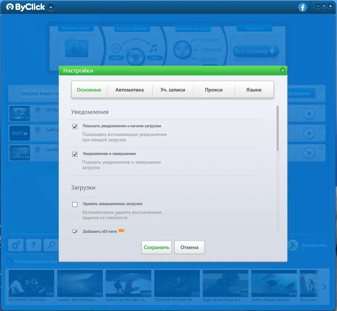
Task: Click the Выбрать формат label
Action: (132, 28)
